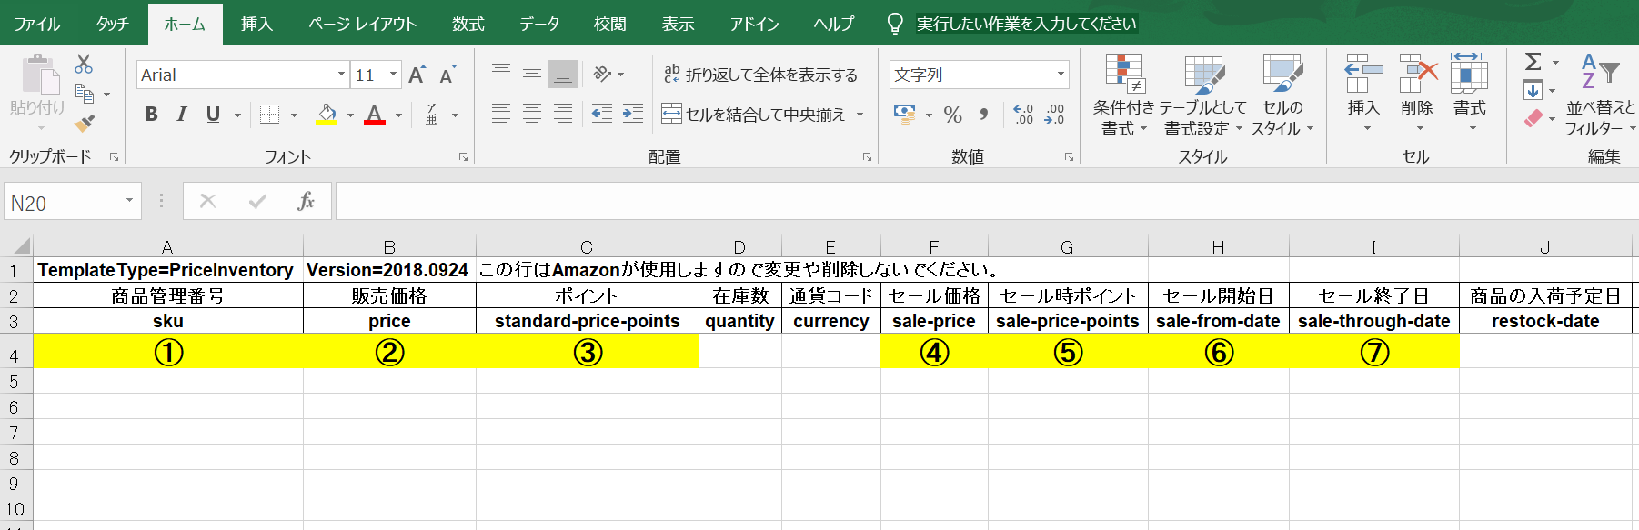Click the 挿入 insert cells icon
This screenshot has height=530, width=1639.
coord(1363,74)
